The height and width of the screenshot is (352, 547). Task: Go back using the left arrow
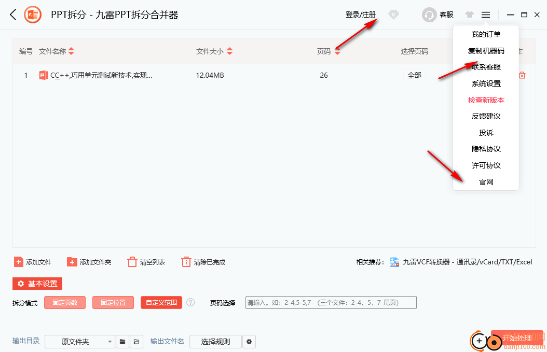13,15
